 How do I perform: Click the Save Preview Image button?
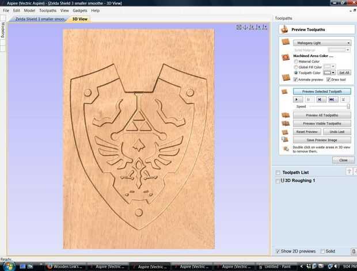pyautogui.click(x=322, y=140)
